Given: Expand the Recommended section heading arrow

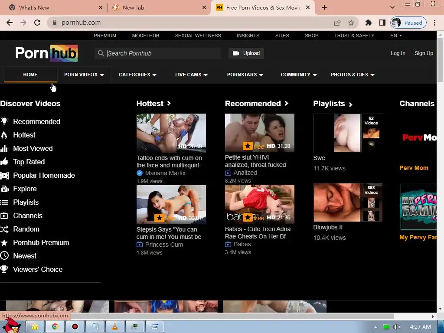Looking at the screenshot, I should (287, 103).
